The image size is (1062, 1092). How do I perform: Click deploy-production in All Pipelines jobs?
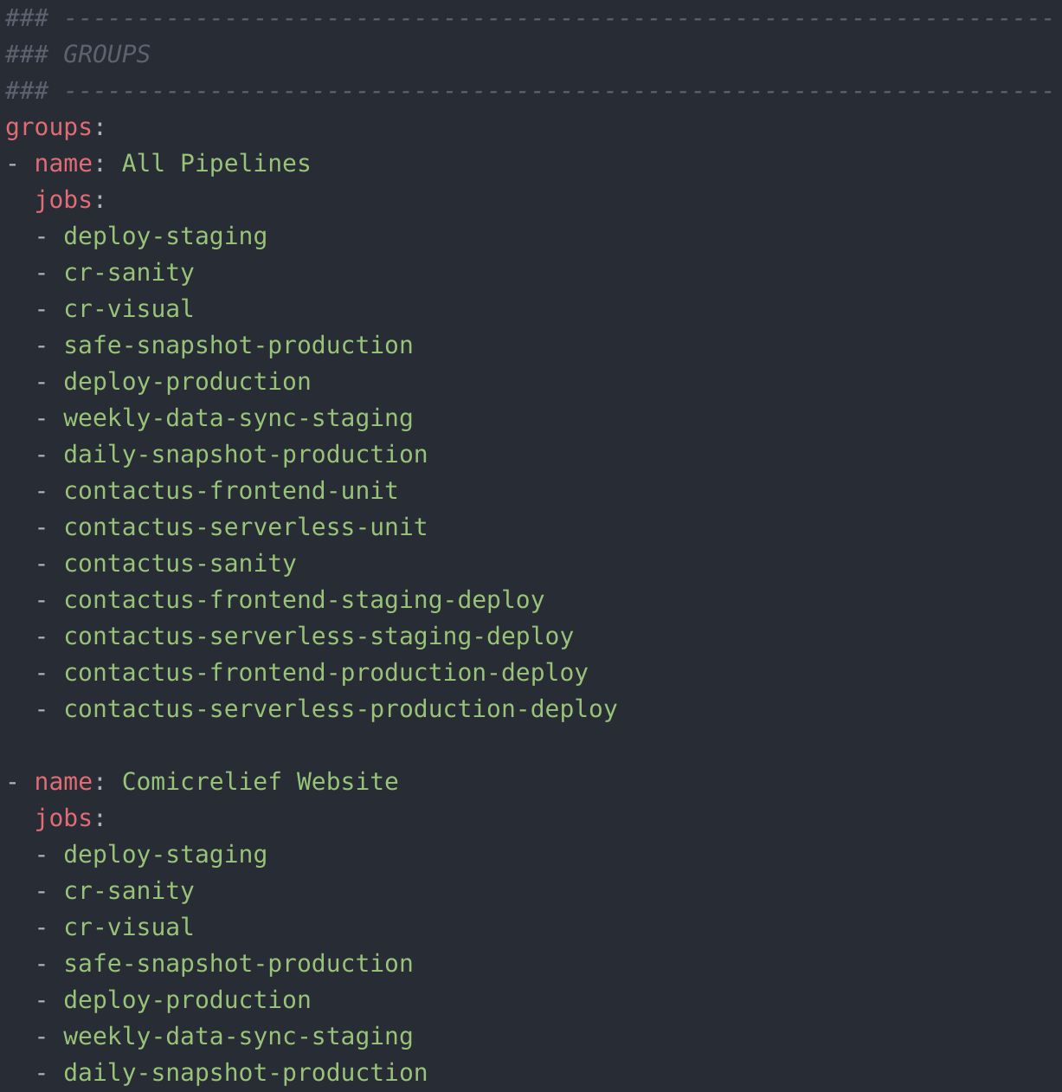[x=187, y=383]
